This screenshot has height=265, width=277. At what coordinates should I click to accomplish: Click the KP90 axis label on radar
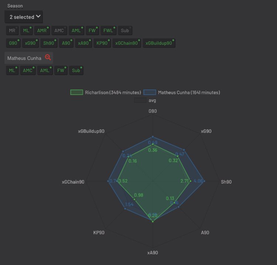[x=99, y=232]
